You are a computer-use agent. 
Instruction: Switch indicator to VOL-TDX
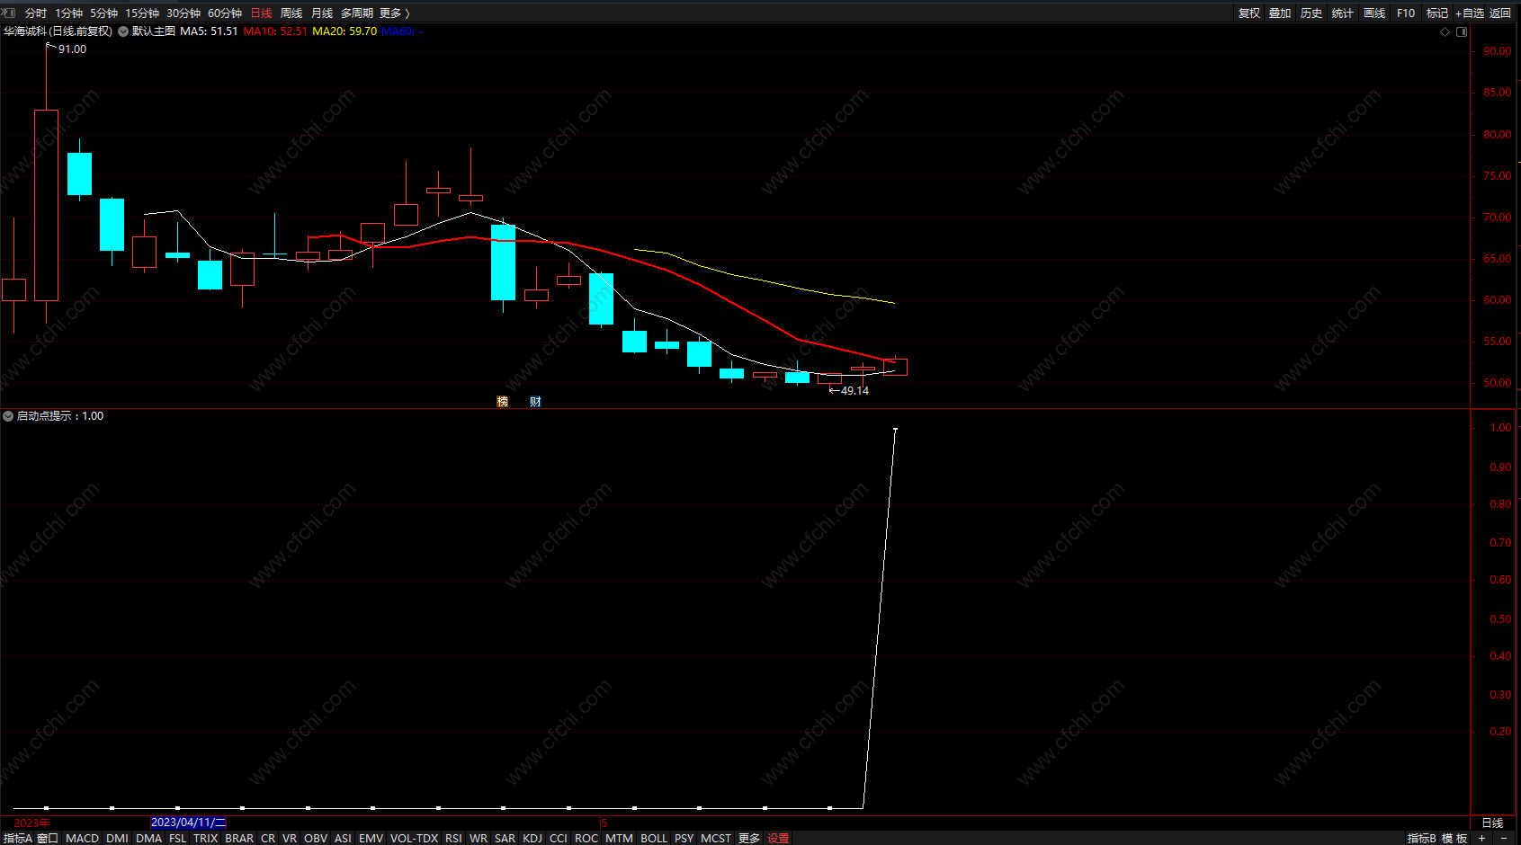414,838
